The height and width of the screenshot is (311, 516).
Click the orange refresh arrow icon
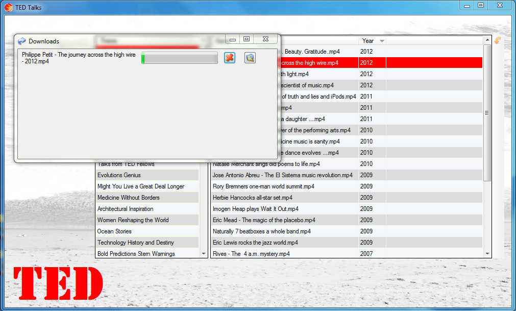point(498,40)
